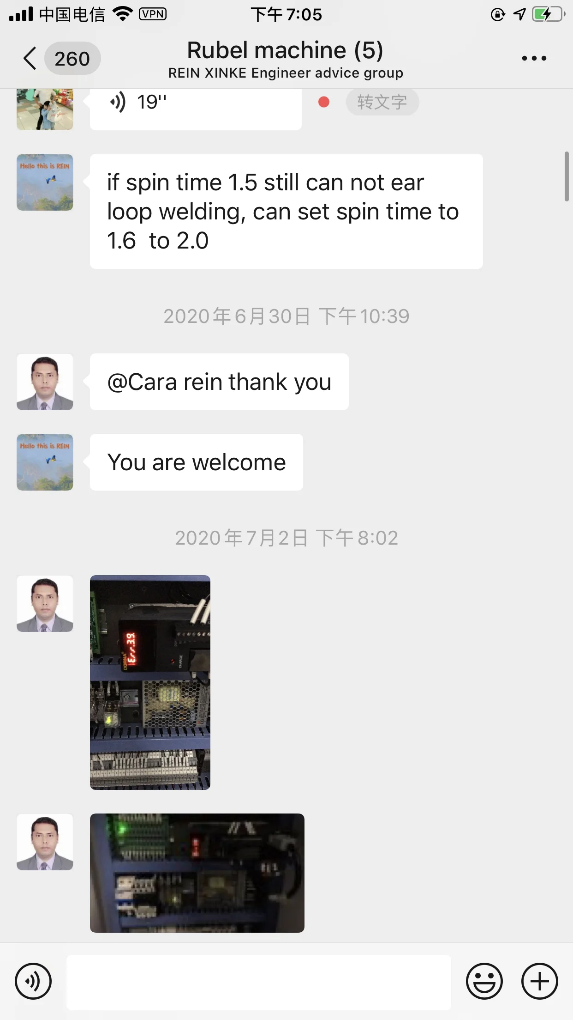Switch to voice input microphone button
Image resolution: width=573 pixels, height=1020 pixels.
[x=33, y=981]
